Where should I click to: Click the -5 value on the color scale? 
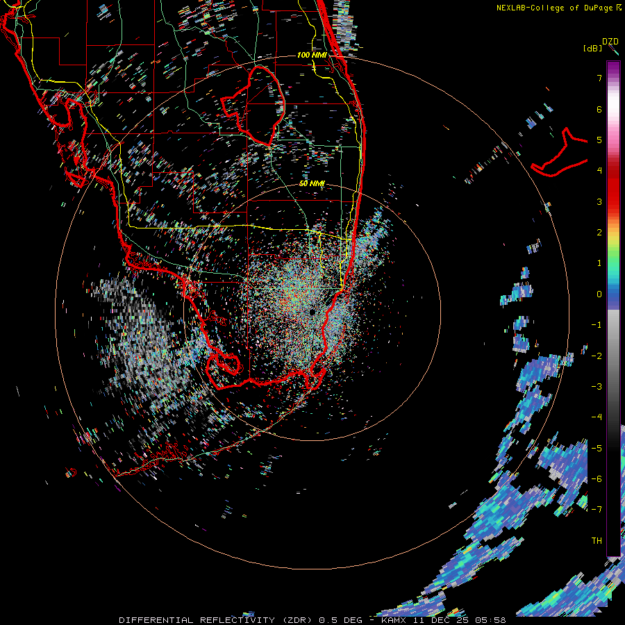597,448
